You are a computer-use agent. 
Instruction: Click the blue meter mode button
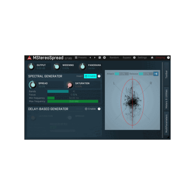156,74
